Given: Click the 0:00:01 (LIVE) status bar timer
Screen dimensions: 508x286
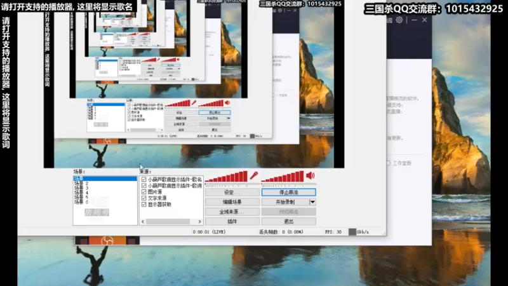Looking at the screenshot, I should pos(209,232).
